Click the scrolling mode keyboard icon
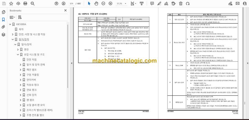This screenshot has width=249, height=120. pos(141,4)
